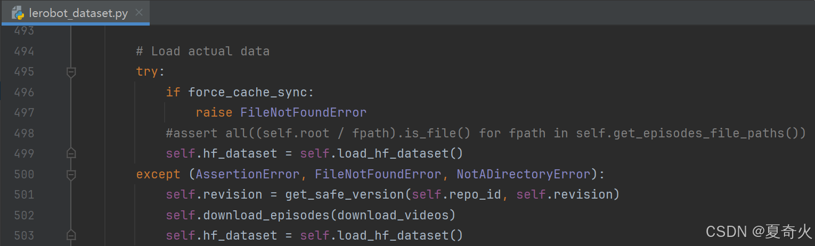Click line number 496 in the gutter
The height and width of the screenshot is (246, 815).
[x=24, y=92]
